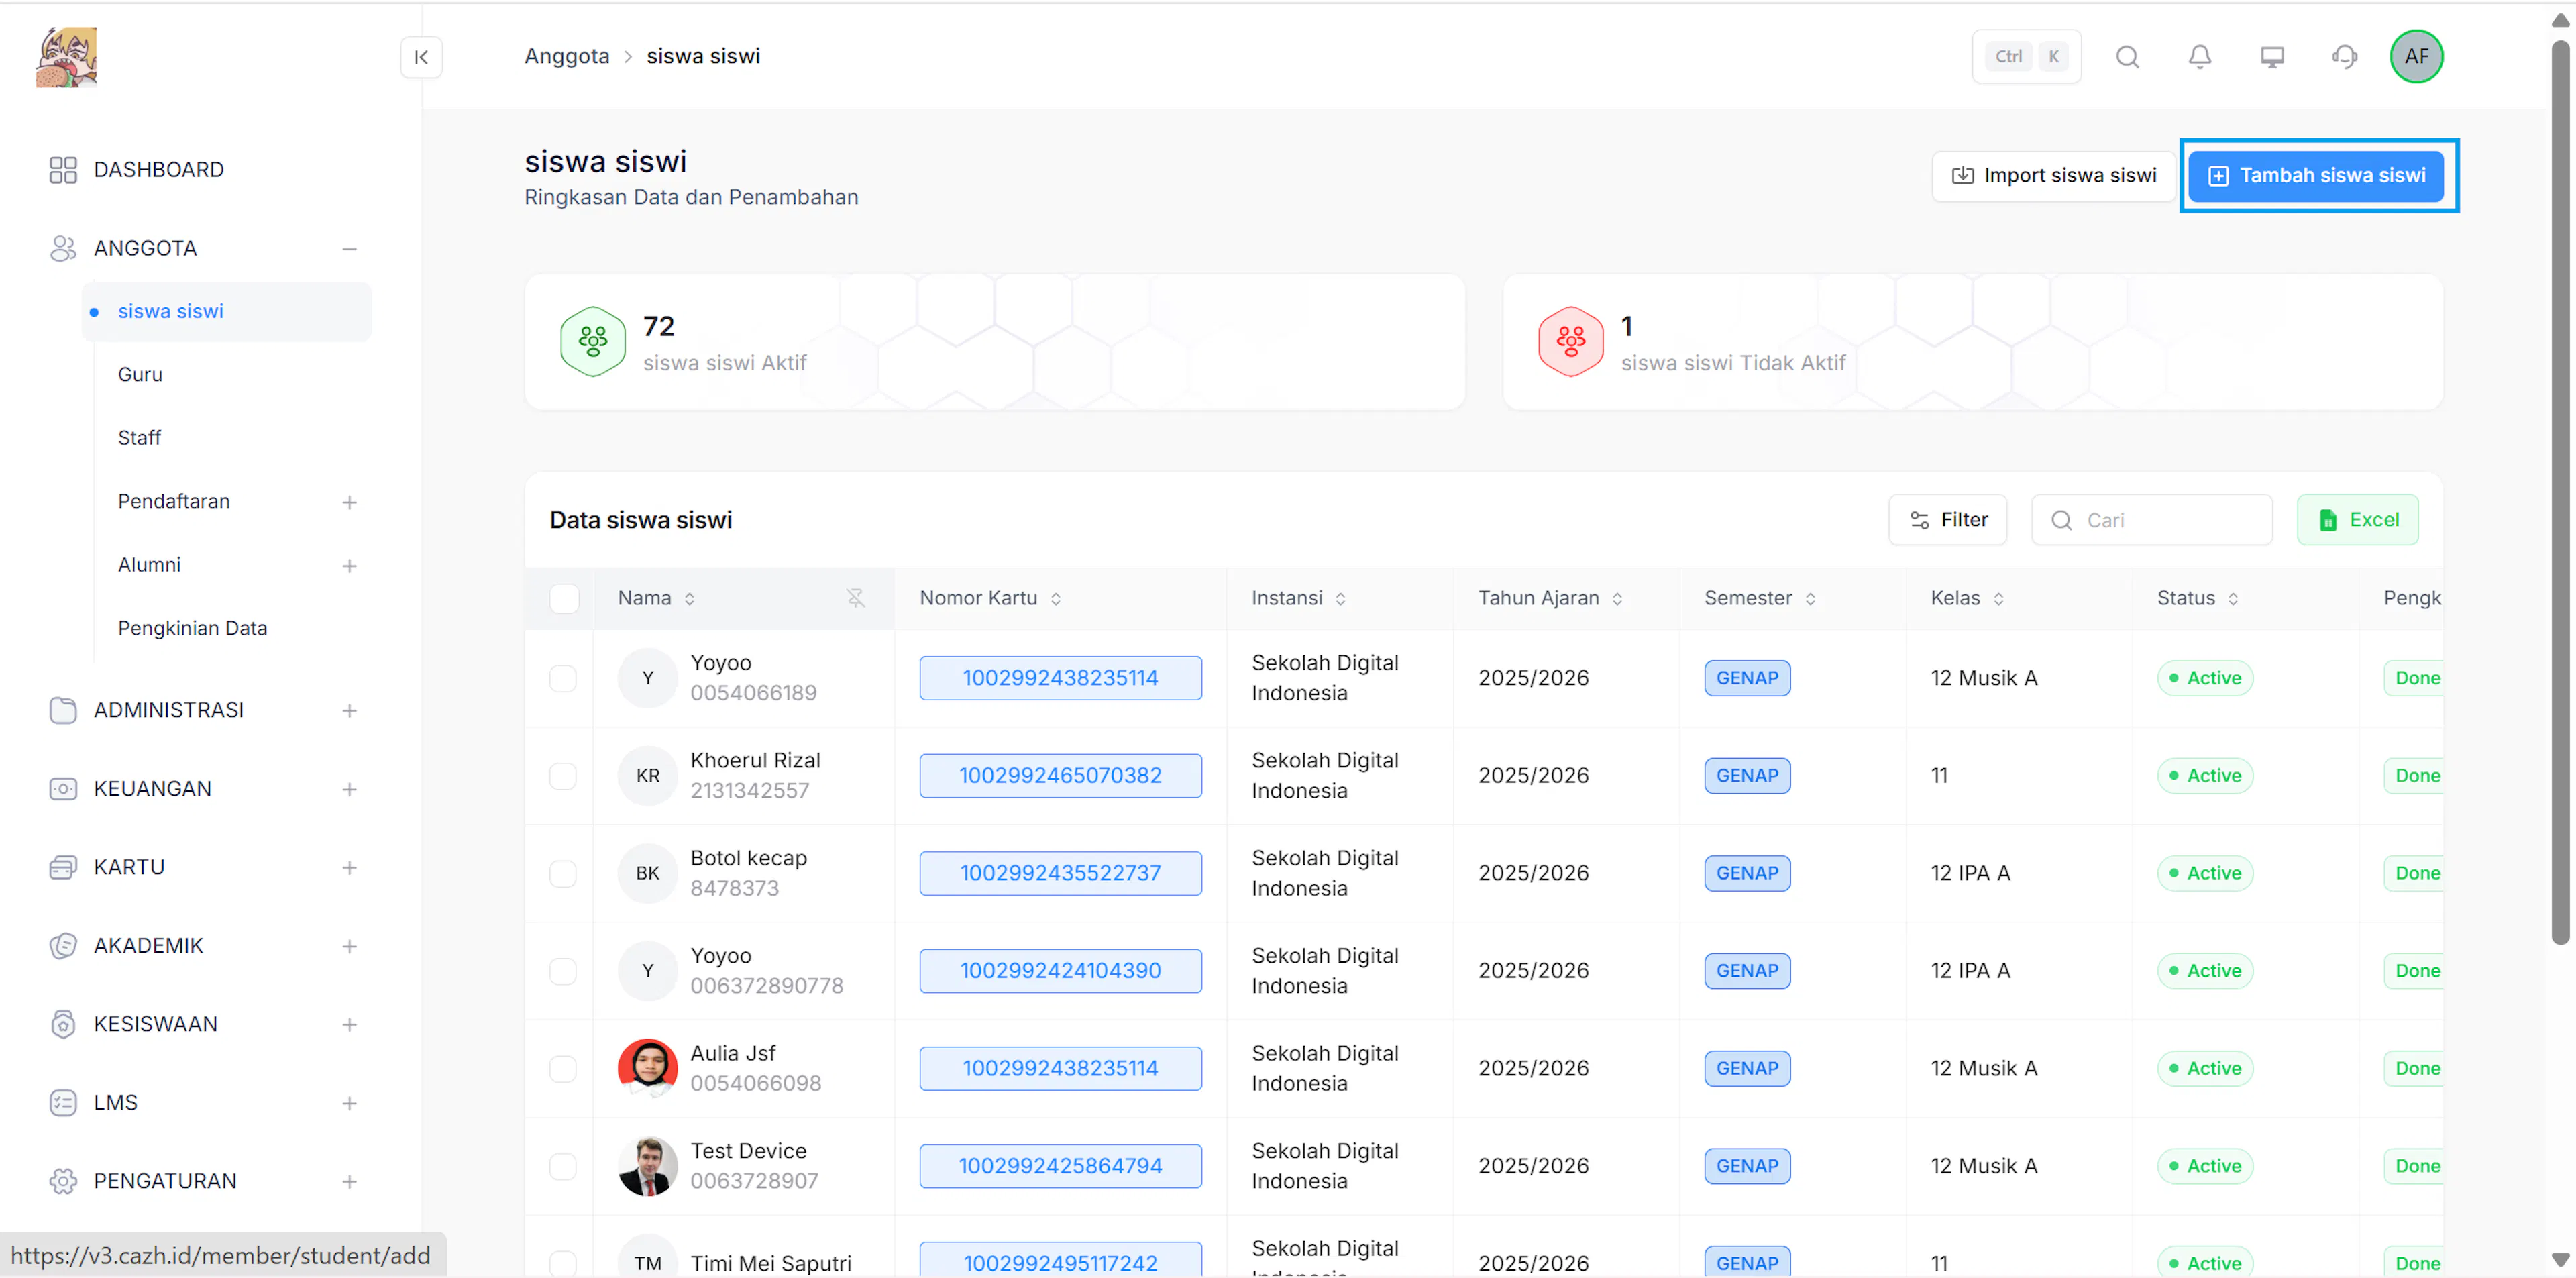Expand the Pengaturan menu

click(x=349, y=1181)
